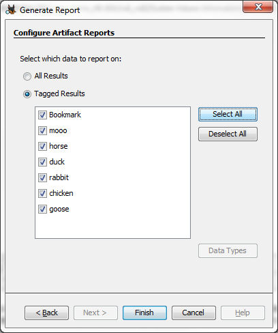Toggle the mooo tag checkbox
The height and width of the screenshot is (333, 278).
(42, 130)
